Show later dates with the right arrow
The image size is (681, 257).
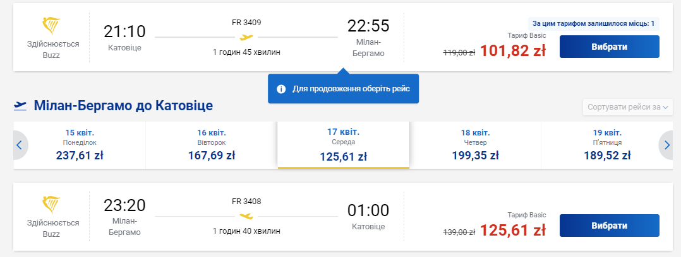pyautogui.click(x=667, y=145)
